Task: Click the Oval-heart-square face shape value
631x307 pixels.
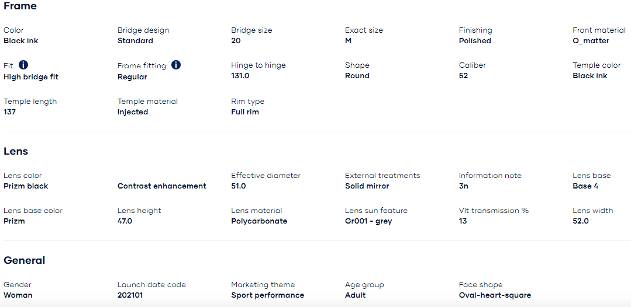Action: point(495,295)
